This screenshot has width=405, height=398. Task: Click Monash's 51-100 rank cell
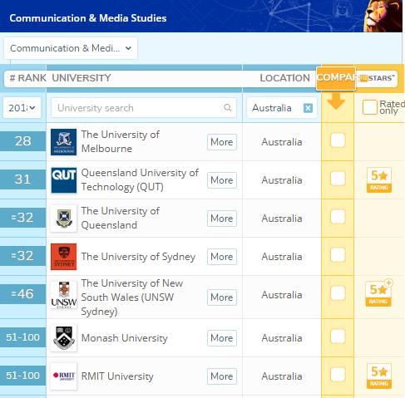point(22,337)
